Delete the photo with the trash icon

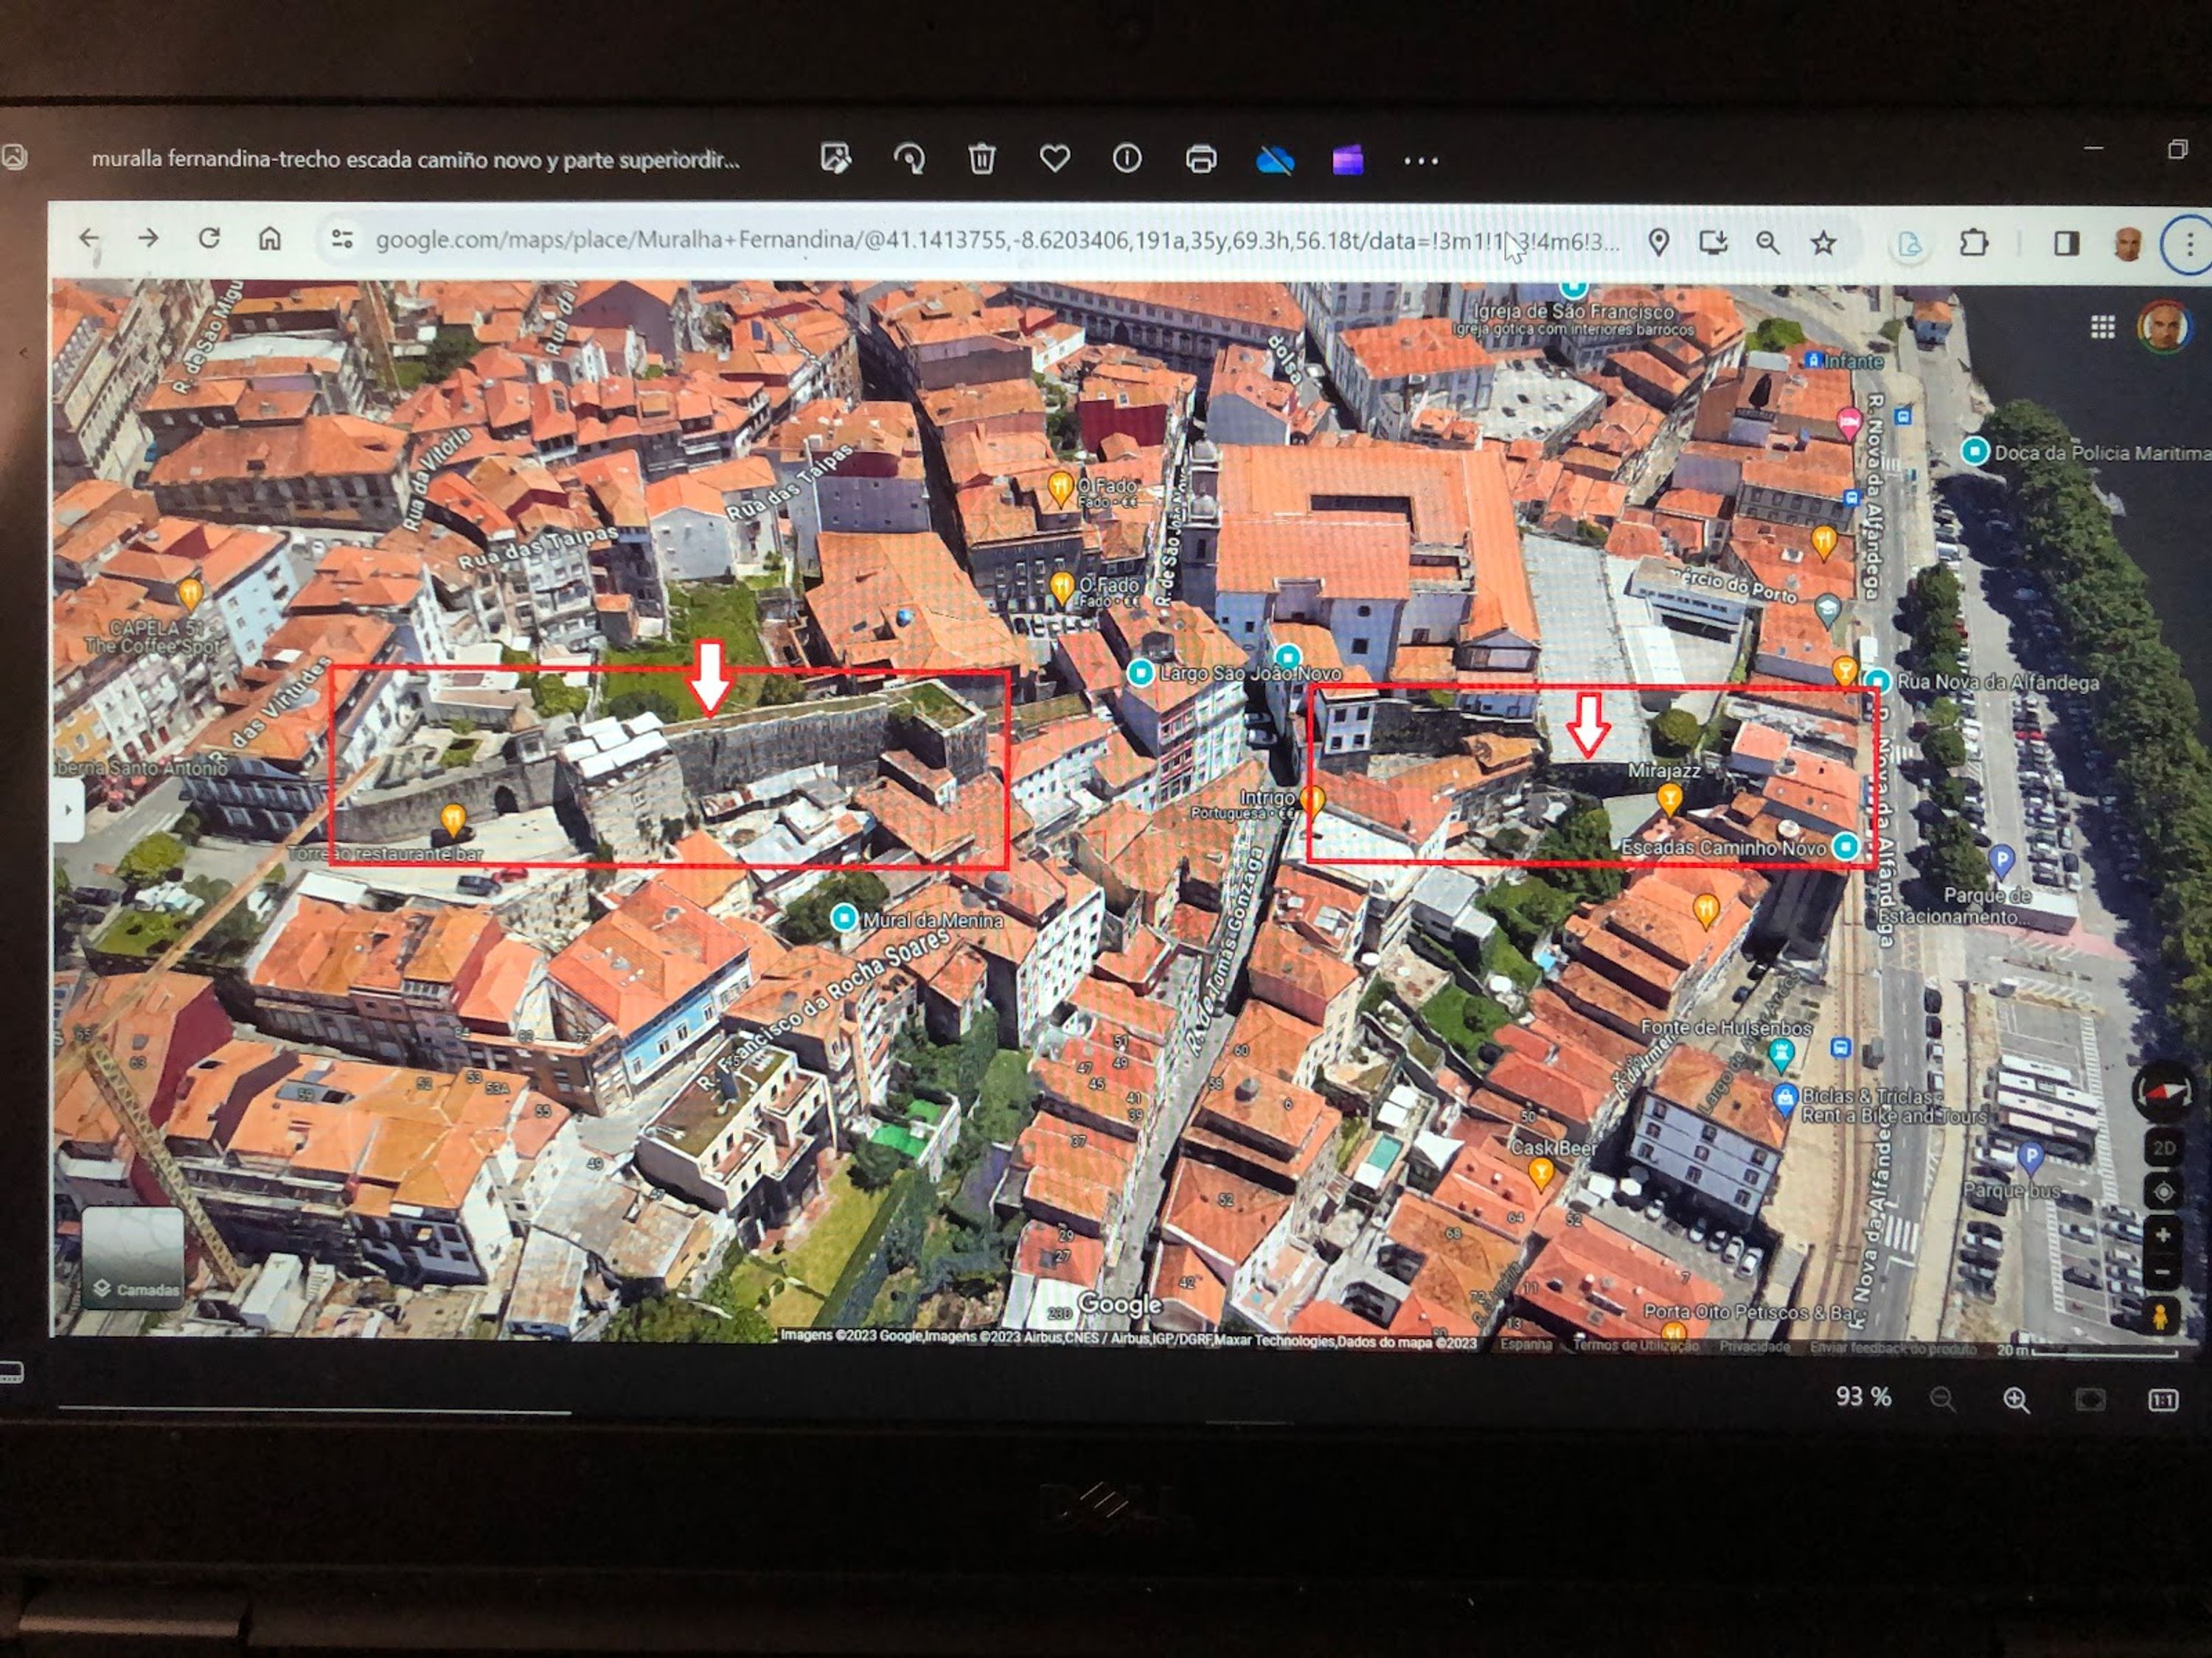(982, 159)
